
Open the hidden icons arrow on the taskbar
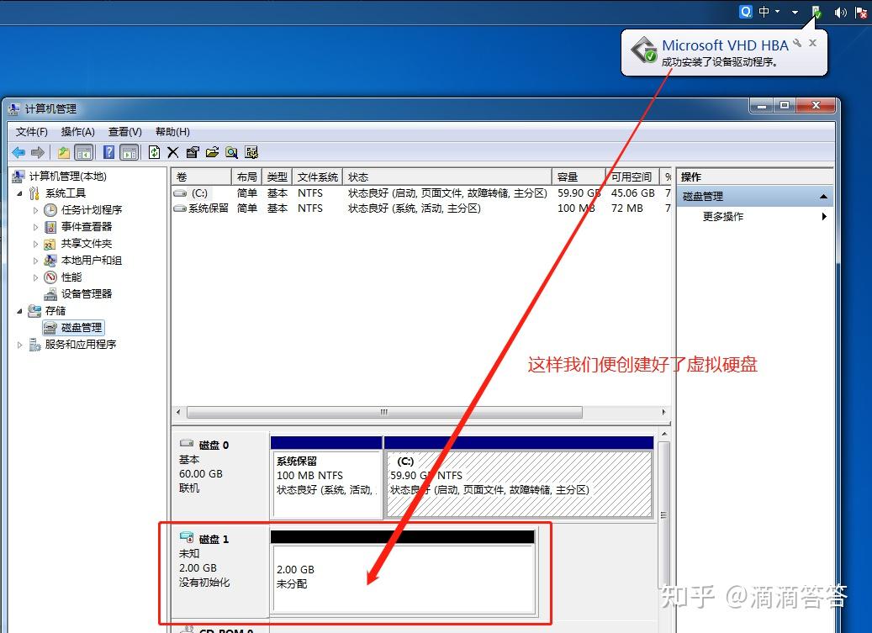795,13
